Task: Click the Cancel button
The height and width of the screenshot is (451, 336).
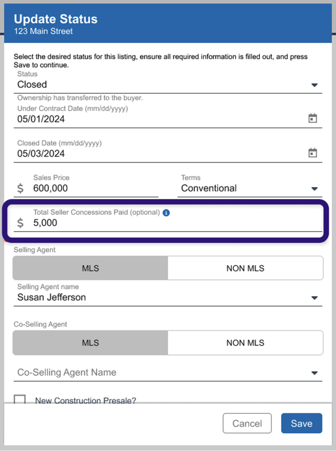Action: (x=247, y=423)
